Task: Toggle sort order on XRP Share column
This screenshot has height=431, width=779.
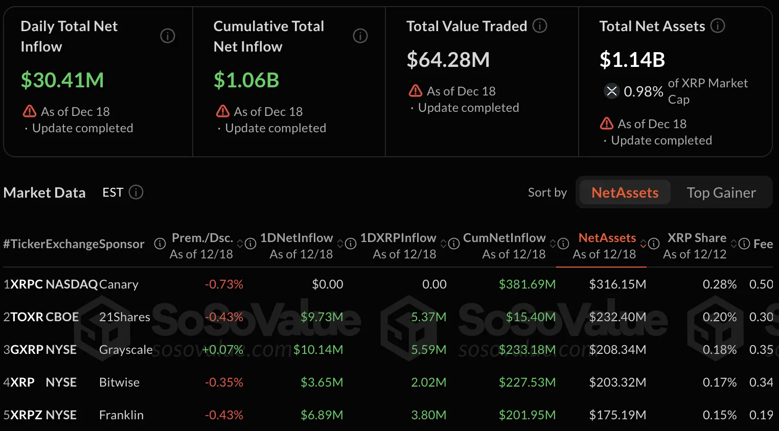Action: [x=735, y=244]
